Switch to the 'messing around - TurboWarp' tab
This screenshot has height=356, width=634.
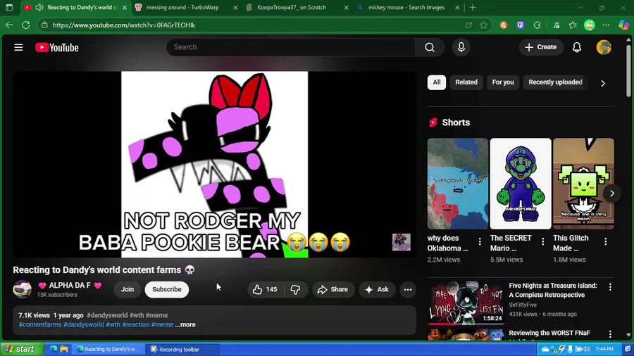point(182,7)
